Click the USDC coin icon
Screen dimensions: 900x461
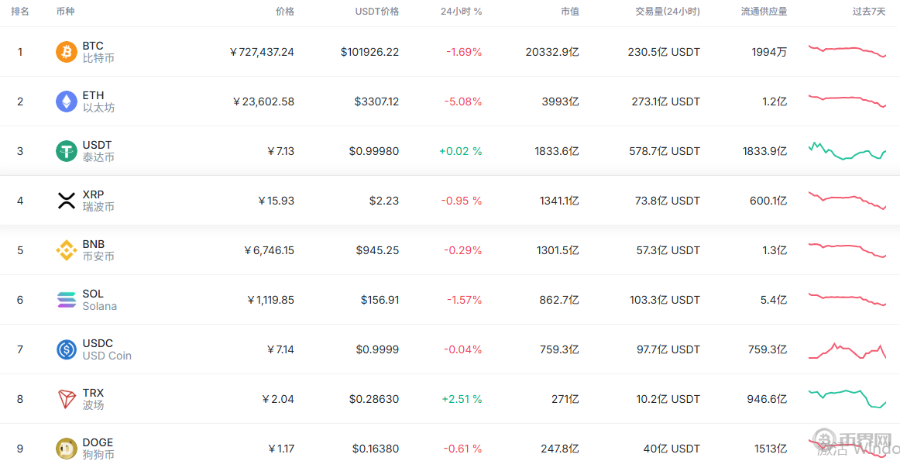(x=67, y=349)
